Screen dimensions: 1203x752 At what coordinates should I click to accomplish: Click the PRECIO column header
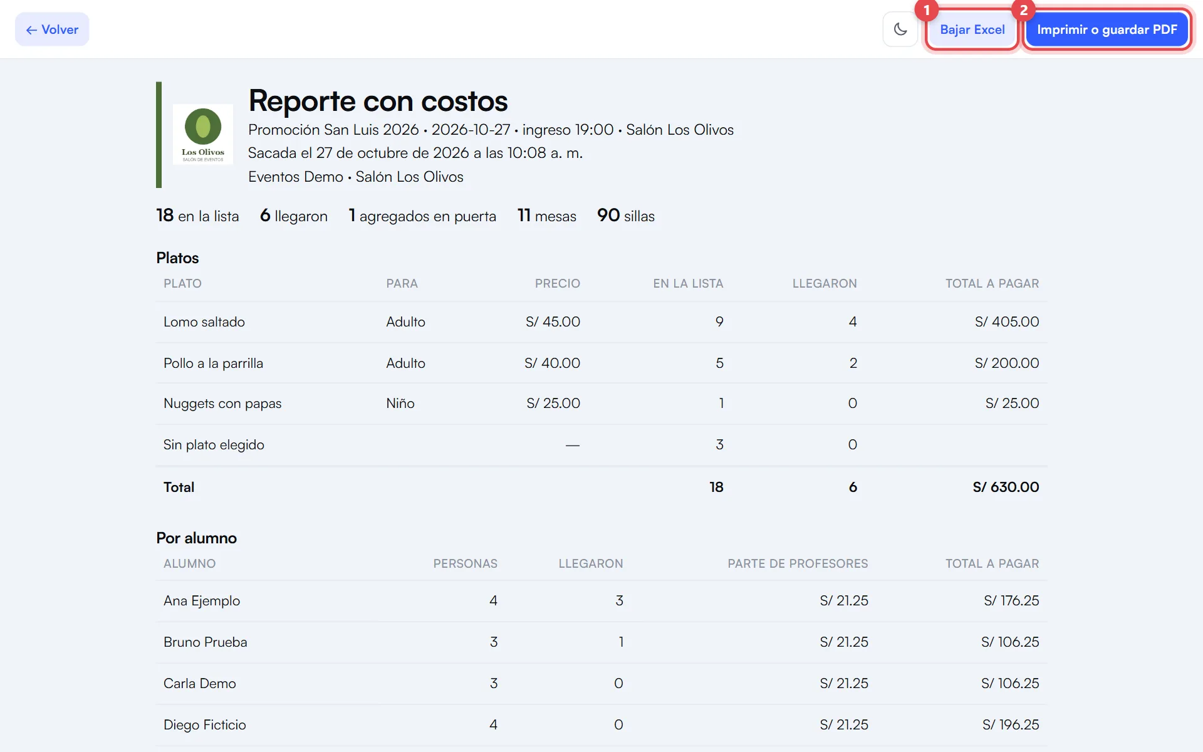[557, 283]
